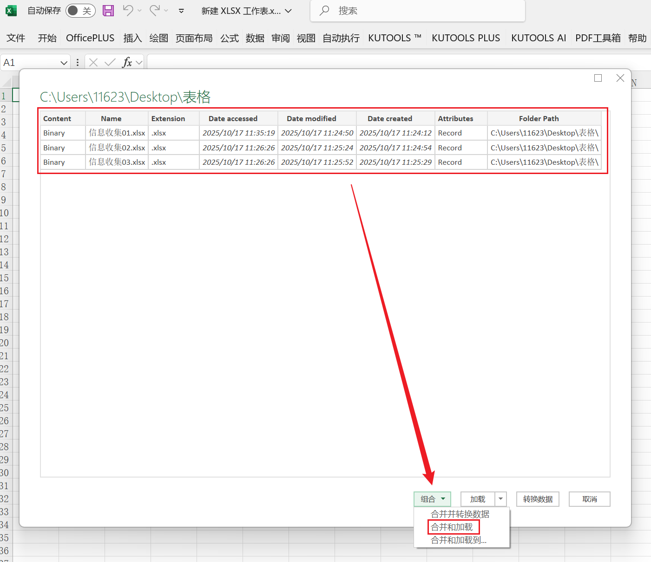The width and height of the screenshot is (651, 562).
Task: Click the 取消 (Cancel) button
Action: click(x=589, y=499)
